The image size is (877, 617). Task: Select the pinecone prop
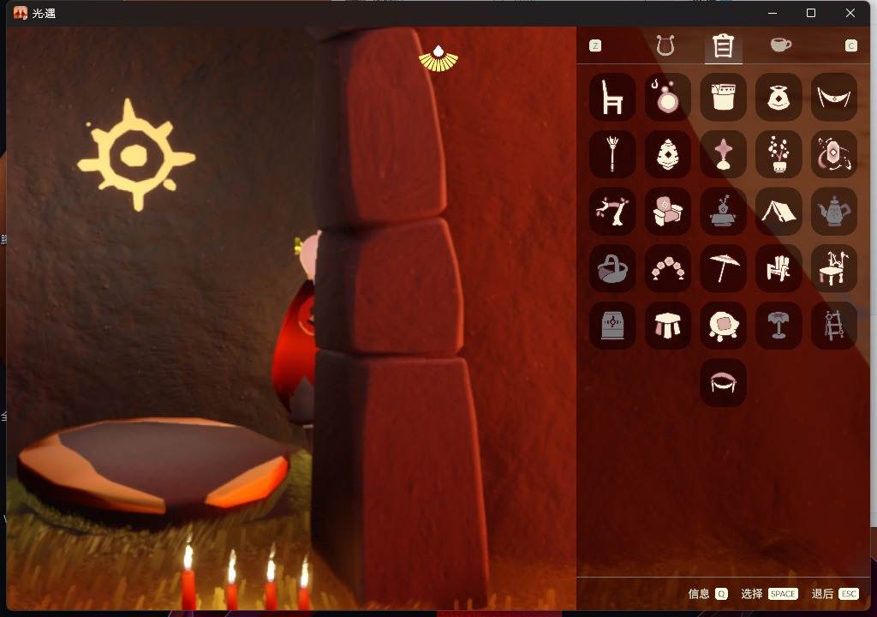pyautogui.click(x=668, y=154)
